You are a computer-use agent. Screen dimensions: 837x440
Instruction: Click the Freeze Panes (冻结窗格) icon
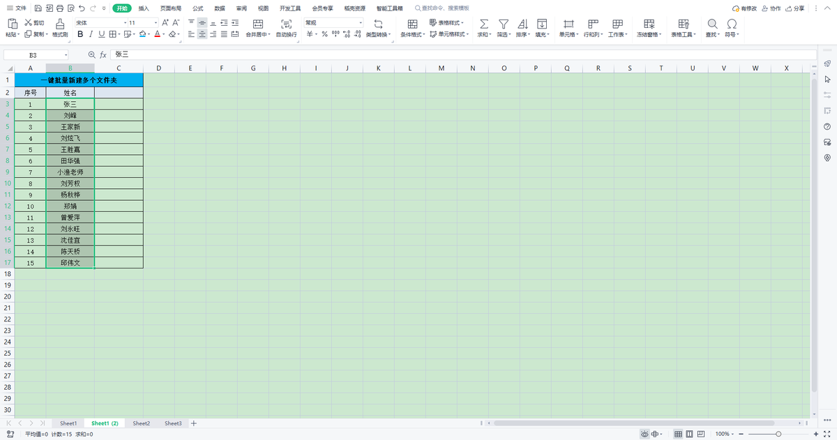[x=647, y=23]
